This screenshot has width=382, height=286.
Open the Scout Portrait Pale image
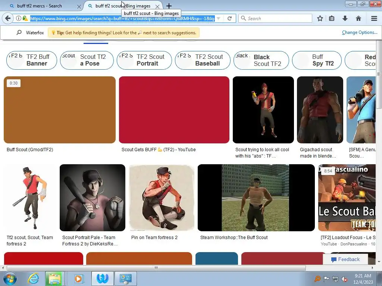click(x=93, y=197)
